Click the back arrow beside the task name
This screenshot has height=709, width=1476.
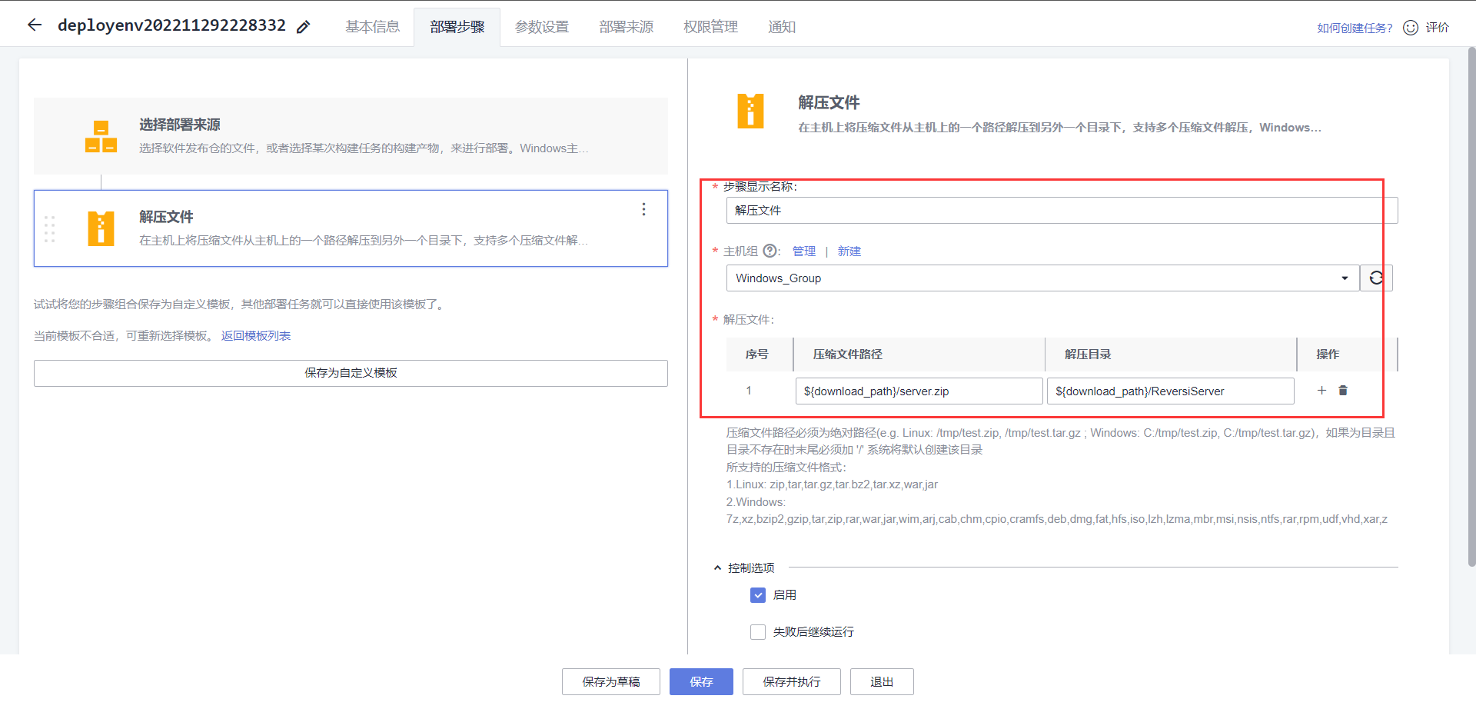(34, 24)
